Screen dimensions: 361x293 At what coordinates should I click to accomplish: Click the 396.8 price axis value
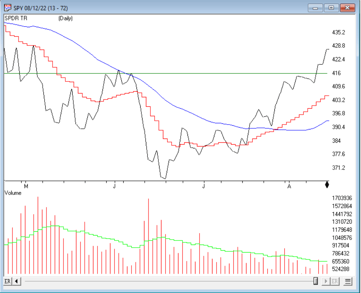(338, 114)
